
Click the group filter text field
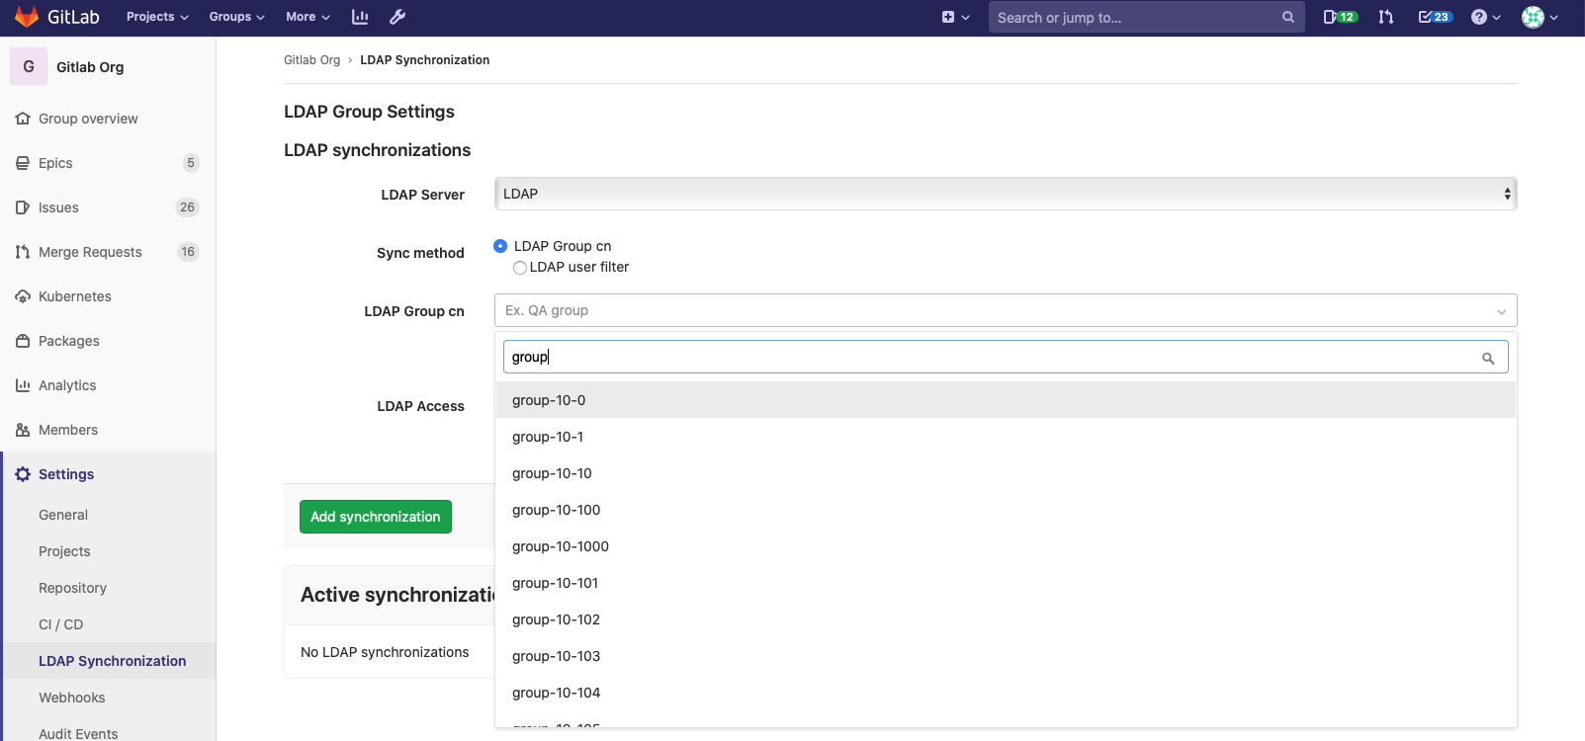coord(989,357)
